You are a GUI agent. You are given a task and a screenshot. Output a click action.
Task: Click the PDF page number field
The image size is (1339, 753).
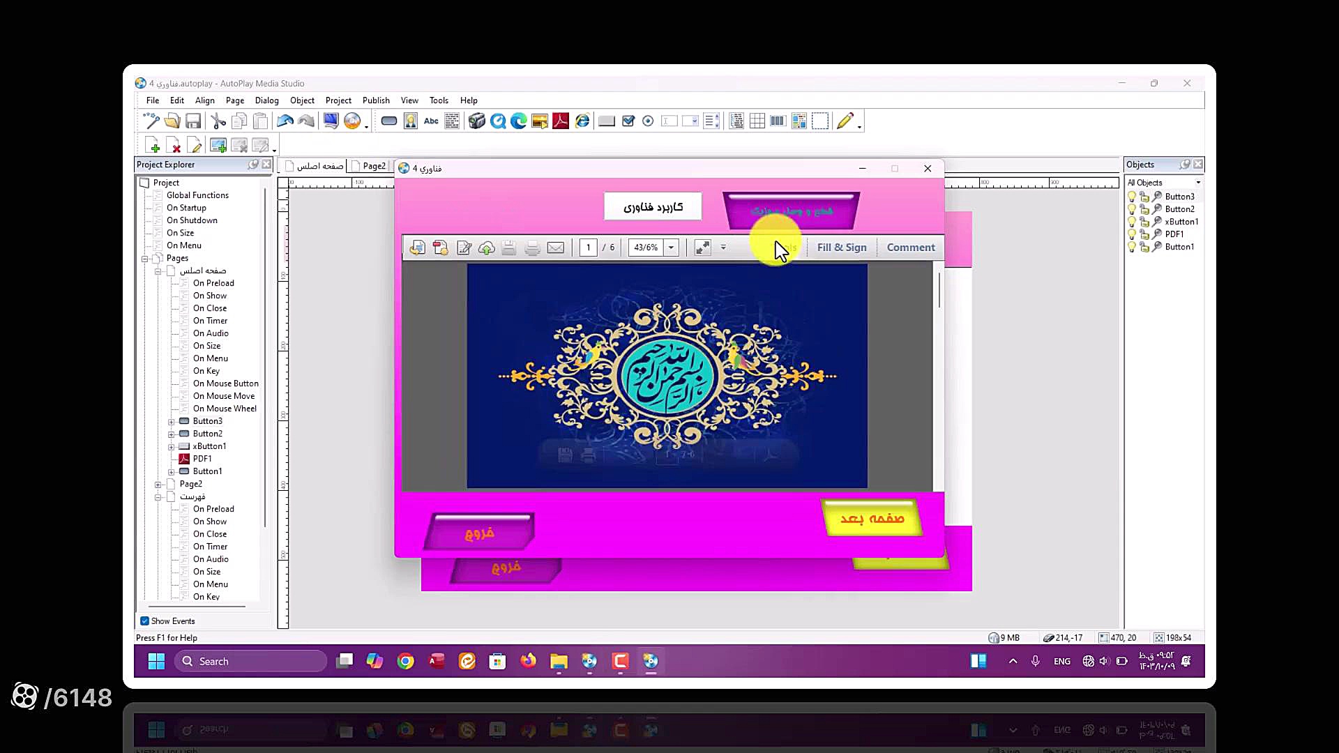(x=588, y=248)
